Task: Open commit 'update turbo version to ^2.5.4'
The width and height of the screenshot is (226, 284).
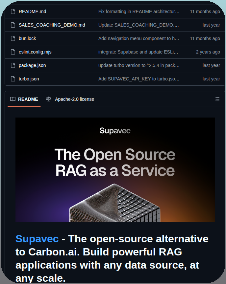Action: coord(139,65)
